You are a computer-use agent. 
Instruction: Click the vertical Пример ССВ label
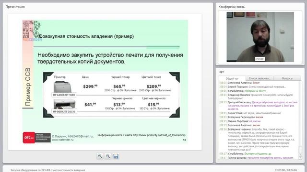tap(28, 87)
